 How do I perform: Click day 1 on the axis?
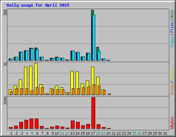tap(11, 133)
